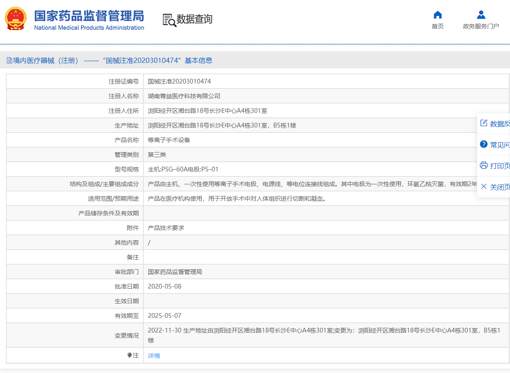510x373 pixels.
Task: Click the 附件 row label
Action: 133,228
